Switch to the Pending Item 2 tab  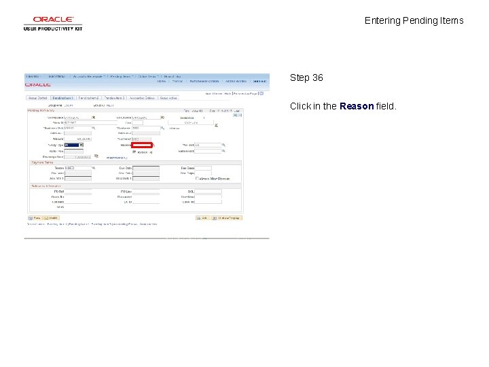coord(88,98)
